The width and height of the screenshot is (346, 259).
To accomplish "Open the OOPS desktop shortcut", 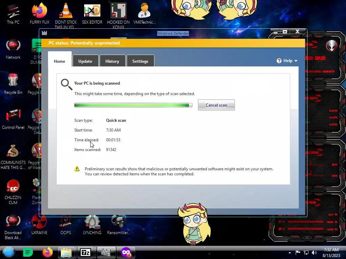I will pyautogui.click(x=66, y=225).
